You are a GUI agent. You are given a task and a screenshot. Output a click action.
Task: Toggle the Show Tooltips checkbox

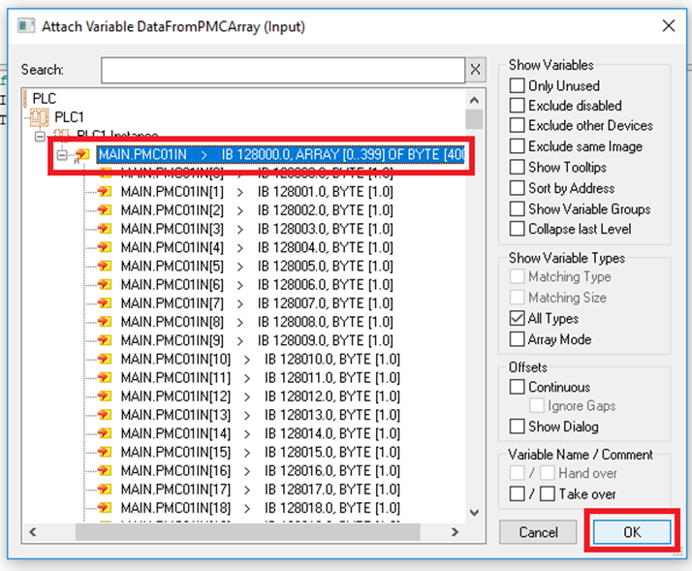518,168
